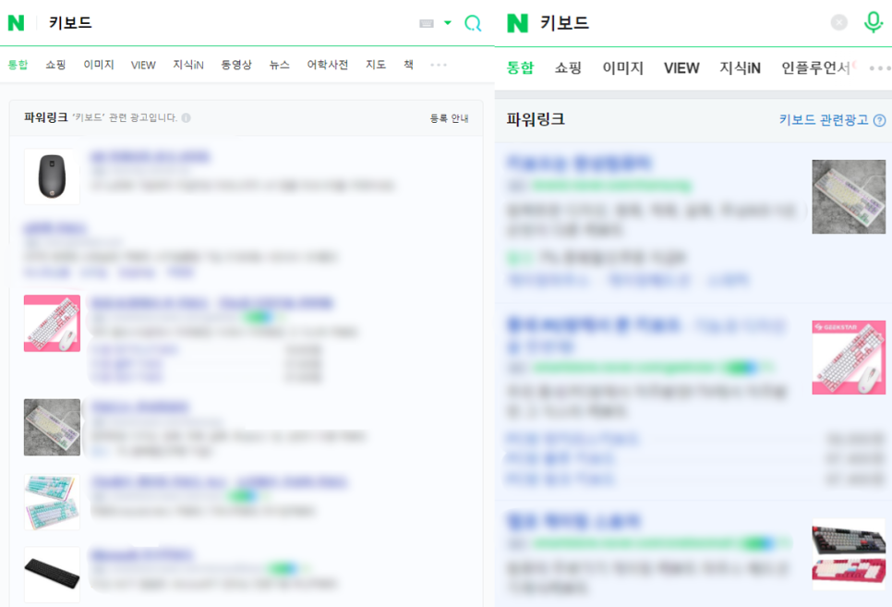892x607 pixels.
Task: Click the green search magnifier icon
Action: tap(473, 23)
